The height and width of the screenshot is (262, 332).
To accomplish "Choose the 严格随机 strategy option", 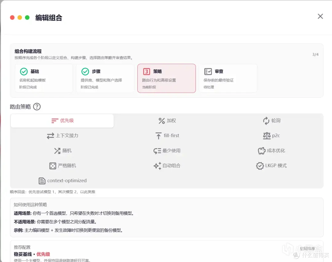I will [62, 166].
